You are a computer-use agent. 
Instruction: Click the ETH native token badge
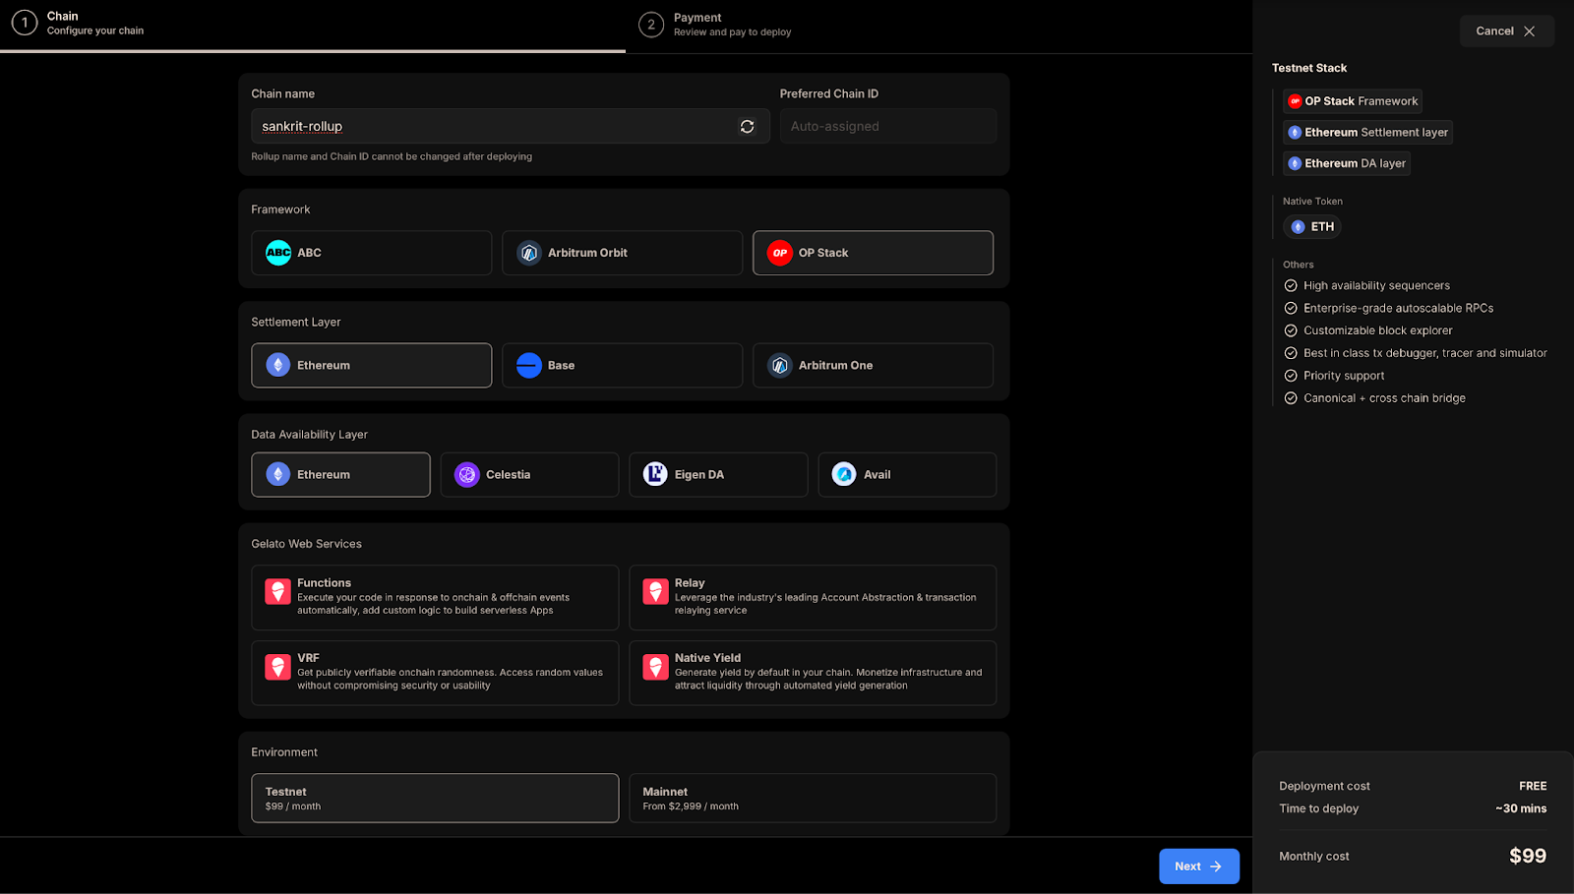coord(1311,226)
